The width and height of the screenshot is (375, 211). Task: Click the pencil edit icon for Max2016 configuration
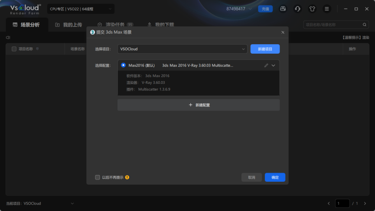(x=266, y=65)
